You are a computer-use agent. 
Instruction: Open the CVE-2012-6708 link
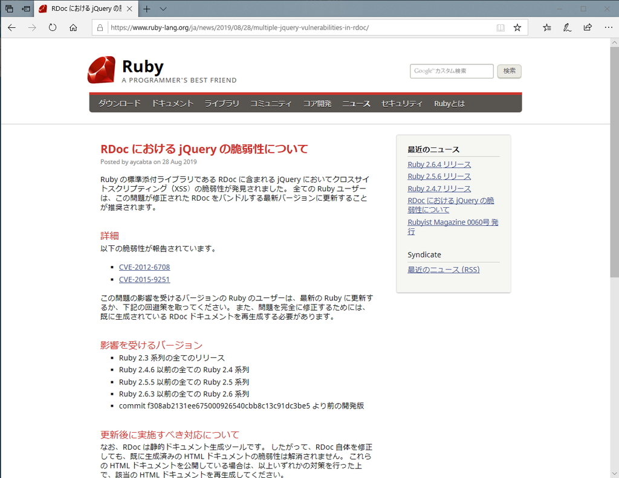pyautogui.click(x=144, y=266)
